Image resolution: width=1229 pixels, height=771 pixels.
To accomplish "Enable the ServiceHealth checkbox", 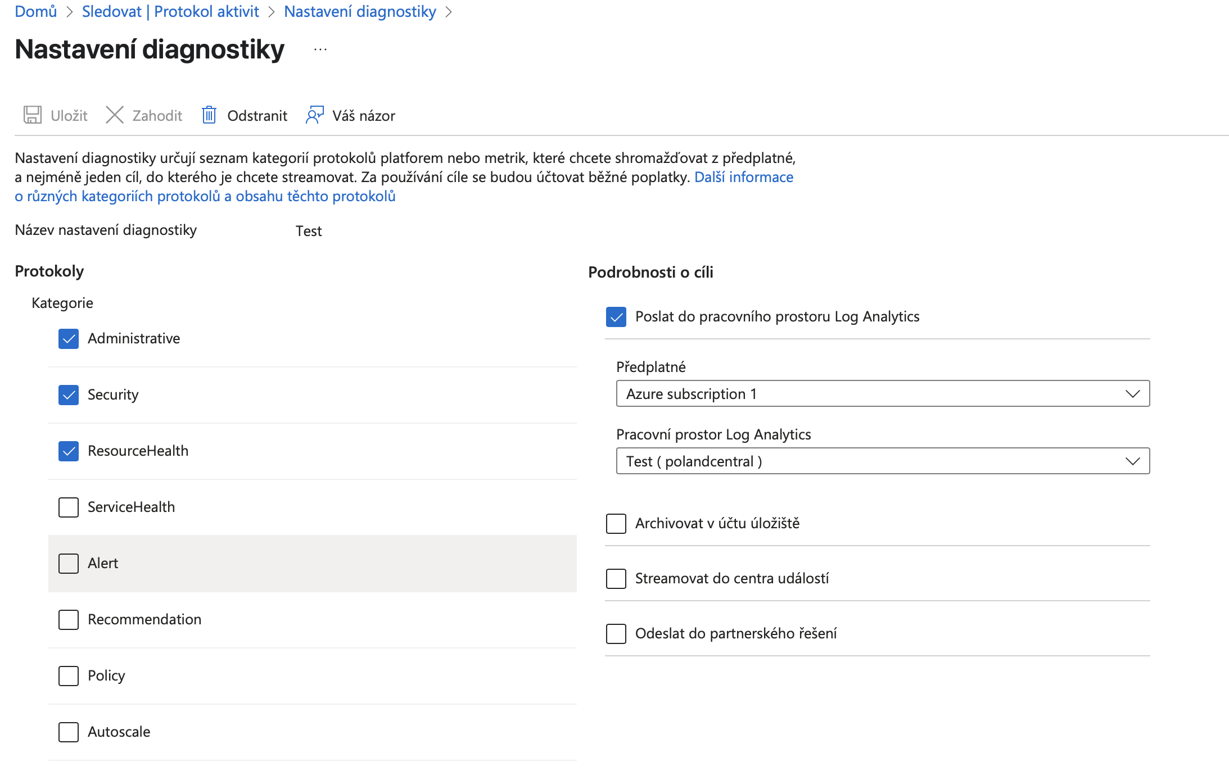I will [x=69, y=507].
